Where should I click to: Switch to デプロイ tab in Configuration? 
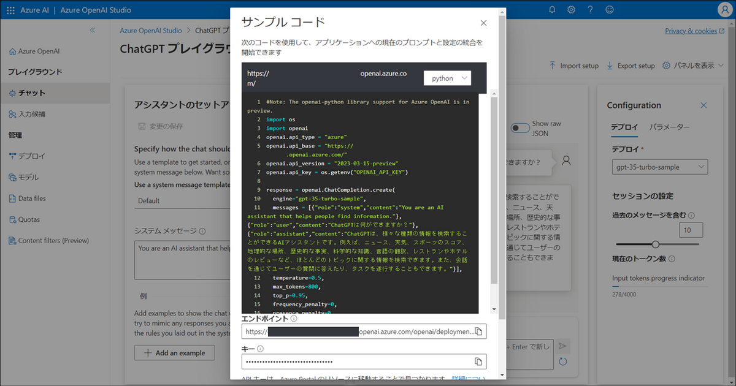coord(625,127)
